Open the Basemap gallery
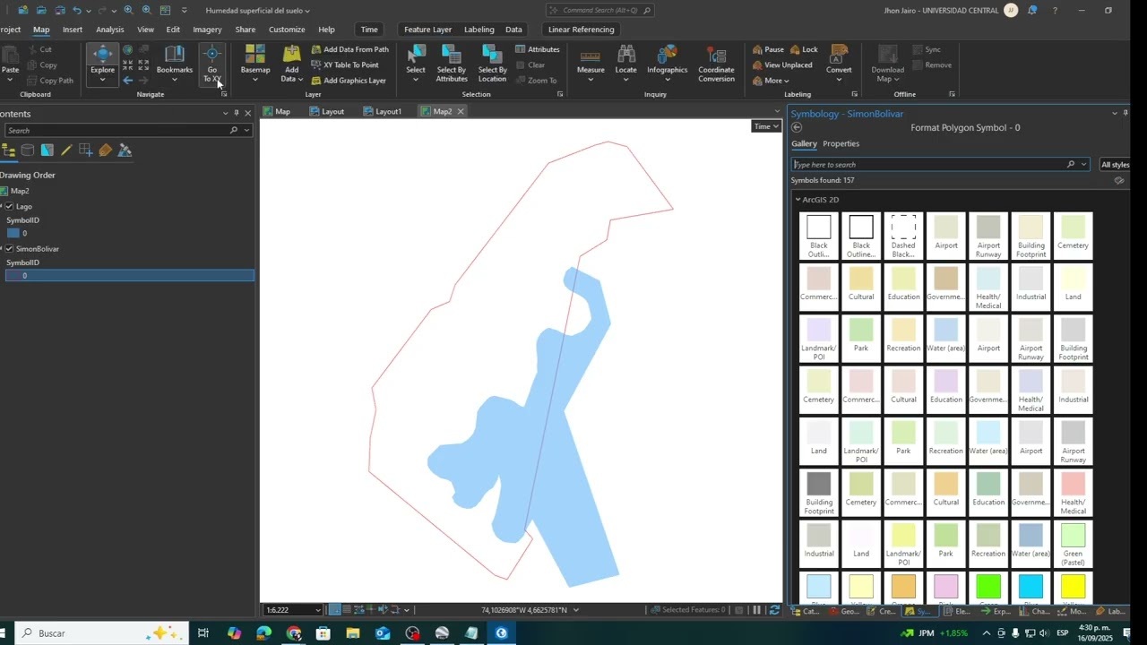 [x=255, y=63]
